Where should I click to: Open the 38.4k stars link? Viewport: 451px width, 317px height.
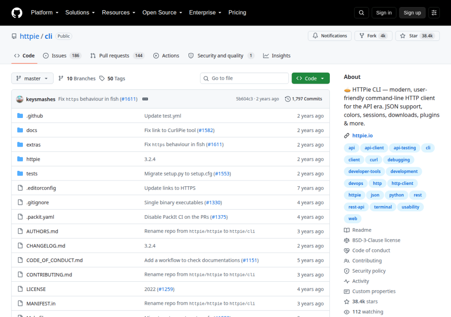pos(361,302)
